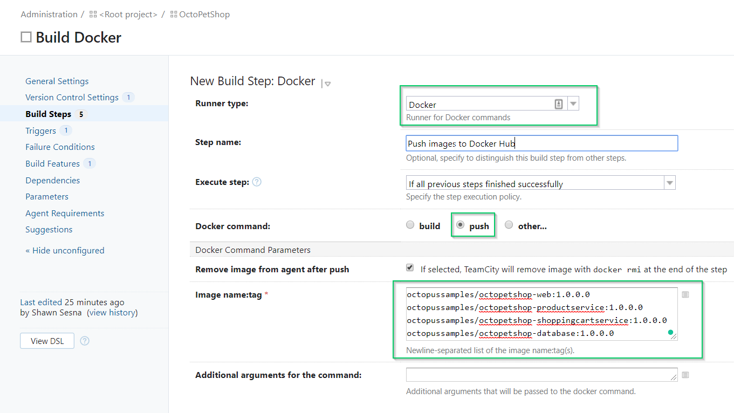Open Version Control Settings section
This screenshot has width=734, height=413.
(x=72, y=98)
